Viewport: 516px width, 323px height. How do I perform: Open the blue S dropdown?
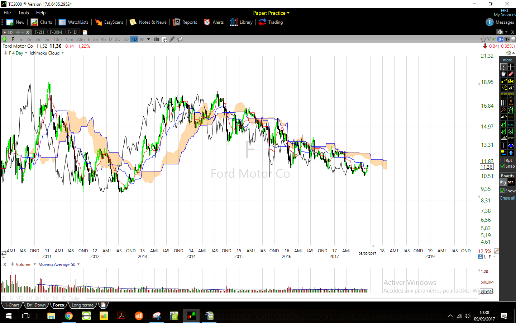tap(501, 39)
